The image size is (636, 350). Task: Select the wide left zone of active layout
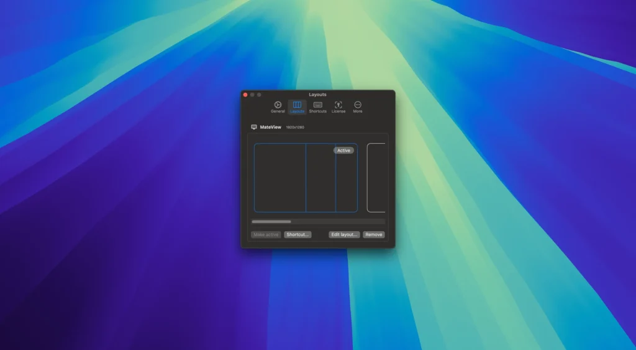280,178
